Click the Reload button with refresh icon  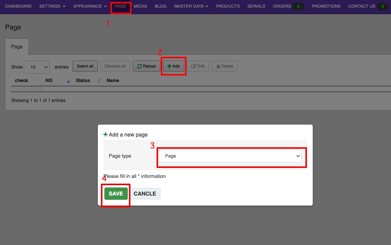pyautogui.click(x=147, y=66)
